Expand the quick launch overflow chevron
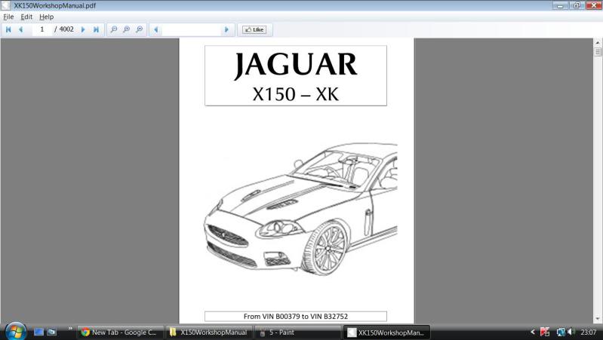 (x=70, y=329)
